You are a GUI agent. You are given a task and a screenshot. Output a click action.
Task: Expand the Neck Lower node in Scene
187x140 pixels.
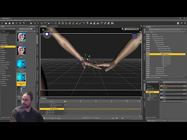(x=156, y=70)
